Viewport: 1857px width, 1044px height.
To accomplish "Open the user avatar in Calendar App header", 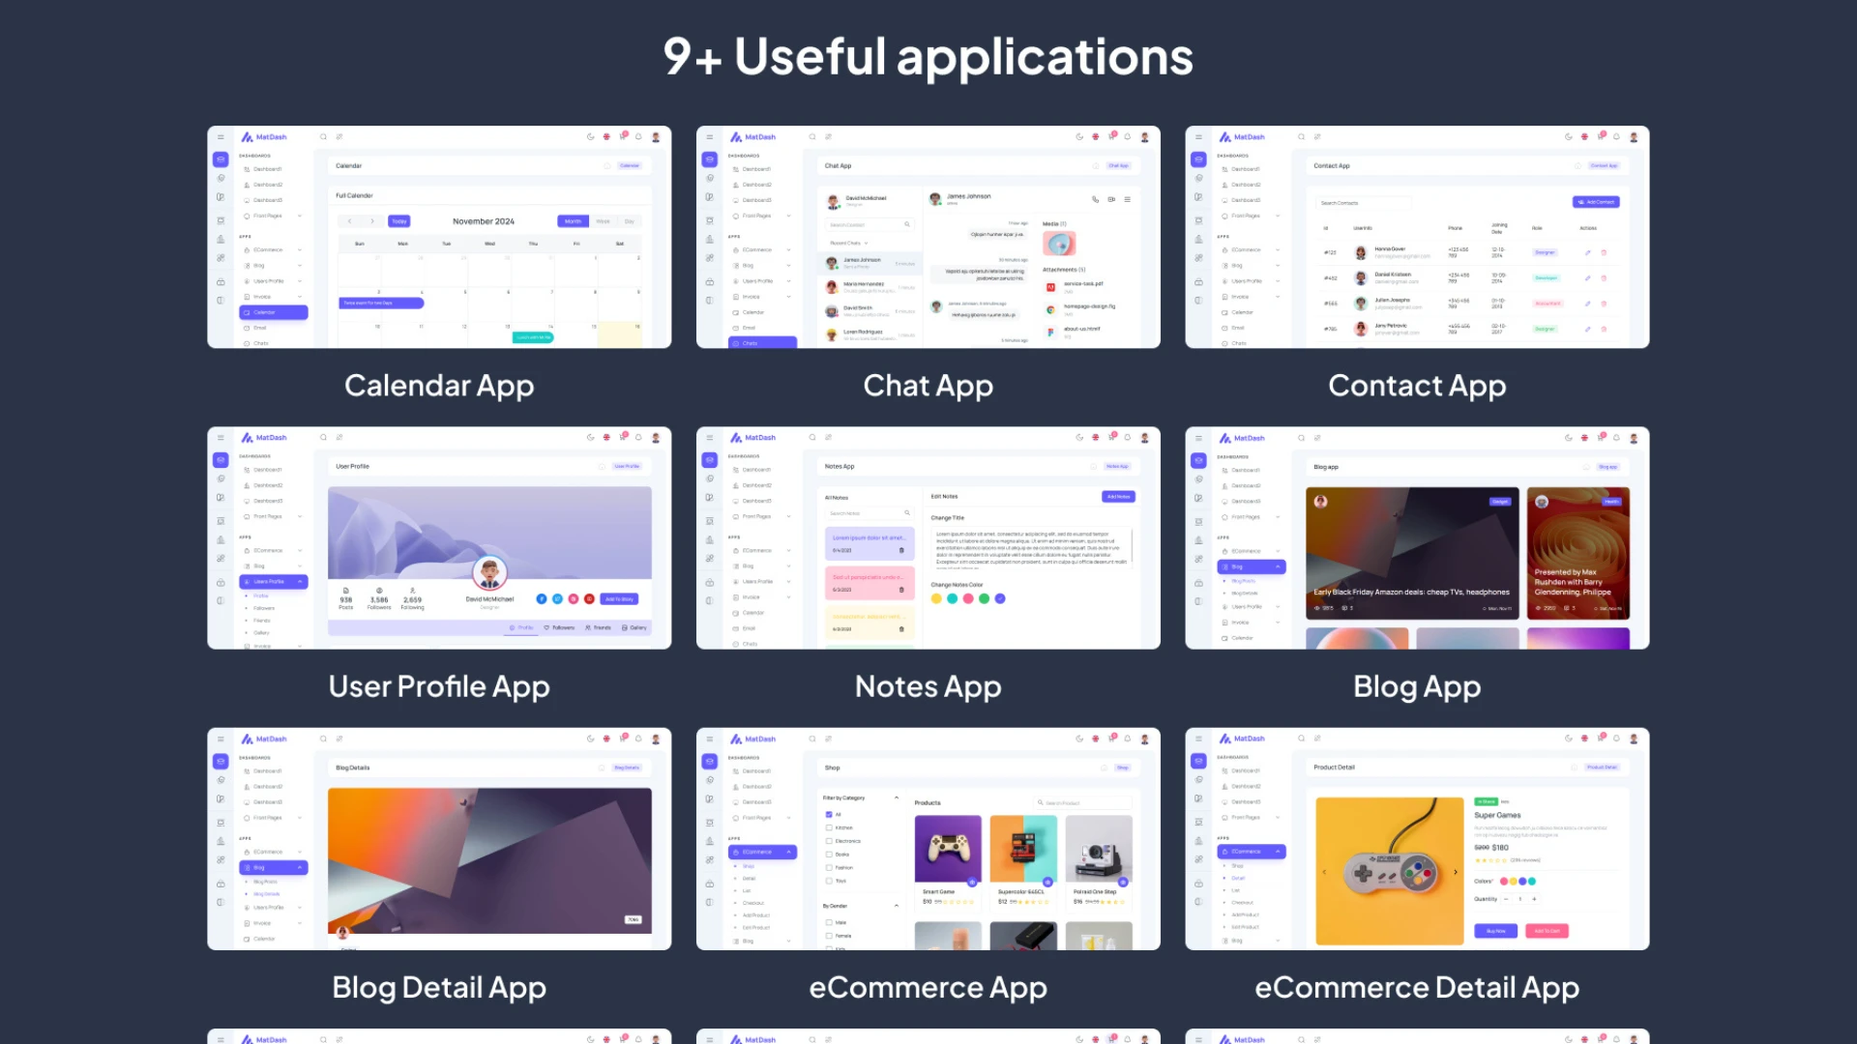I will 656,137.
